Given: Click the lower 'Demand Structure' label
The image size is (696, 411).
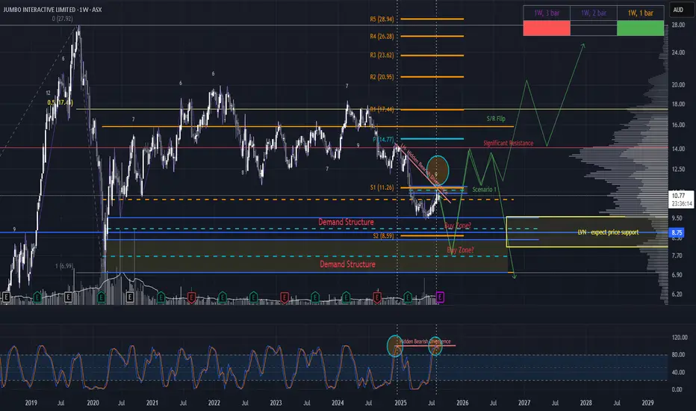Looking at the screenshot, I should (347, 264).
